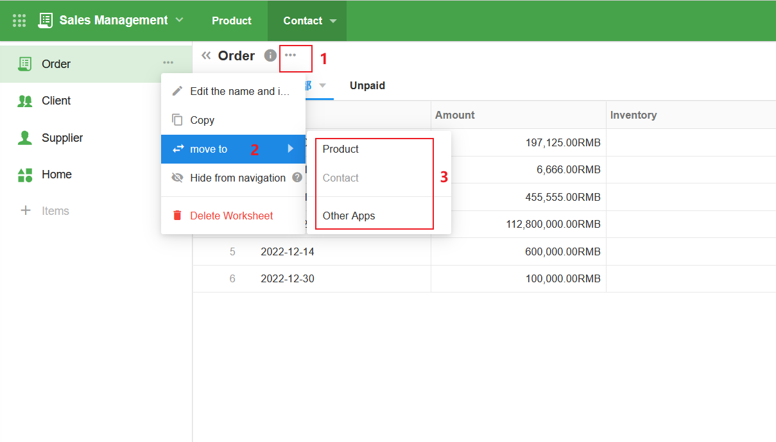Open the app grid launcher icon
Image resolution: width=776 pixels, height=442 pixels.
(19, 21)
